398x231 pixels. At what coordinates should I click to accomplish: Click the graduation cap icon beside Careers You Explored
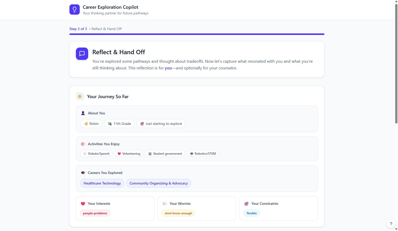pos(83,173)
